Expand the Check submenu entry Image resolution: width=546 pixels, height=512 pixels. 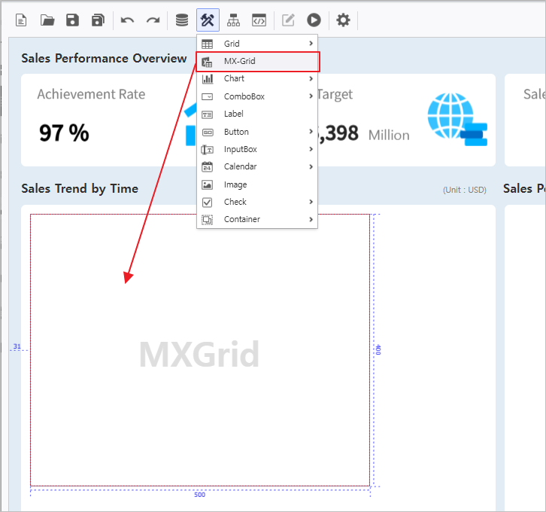tap(257, 202)
